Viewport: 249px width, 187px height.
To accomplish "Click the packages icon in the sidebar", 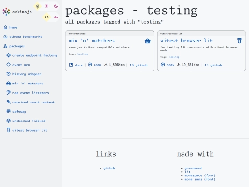I will click(6, 46).
